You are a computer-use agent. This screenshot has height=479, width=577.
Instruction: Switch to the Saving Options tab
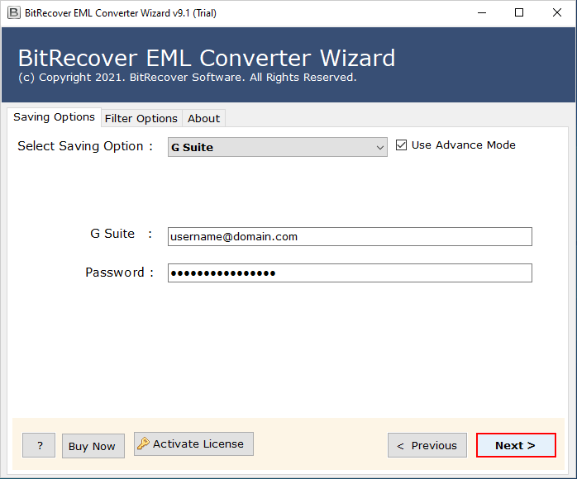point(54,117)
